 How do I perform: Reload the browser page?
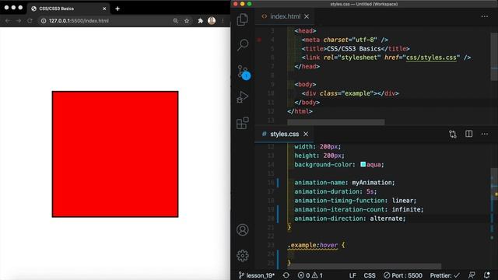click(30, 21)
